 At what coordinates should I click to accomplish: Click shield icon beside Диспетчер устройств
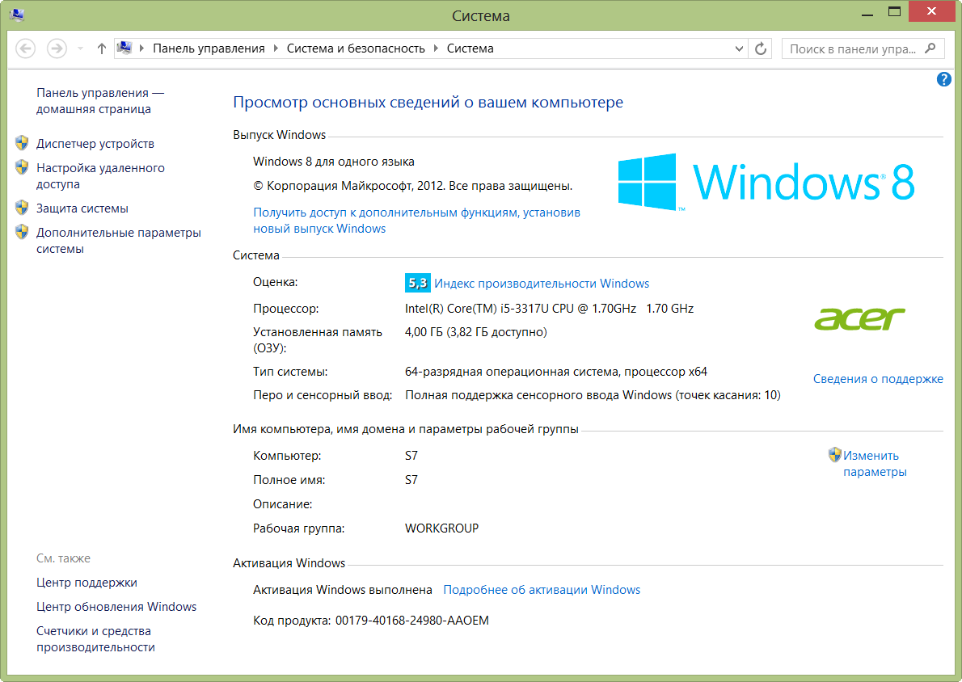click(x=22, y=143)
